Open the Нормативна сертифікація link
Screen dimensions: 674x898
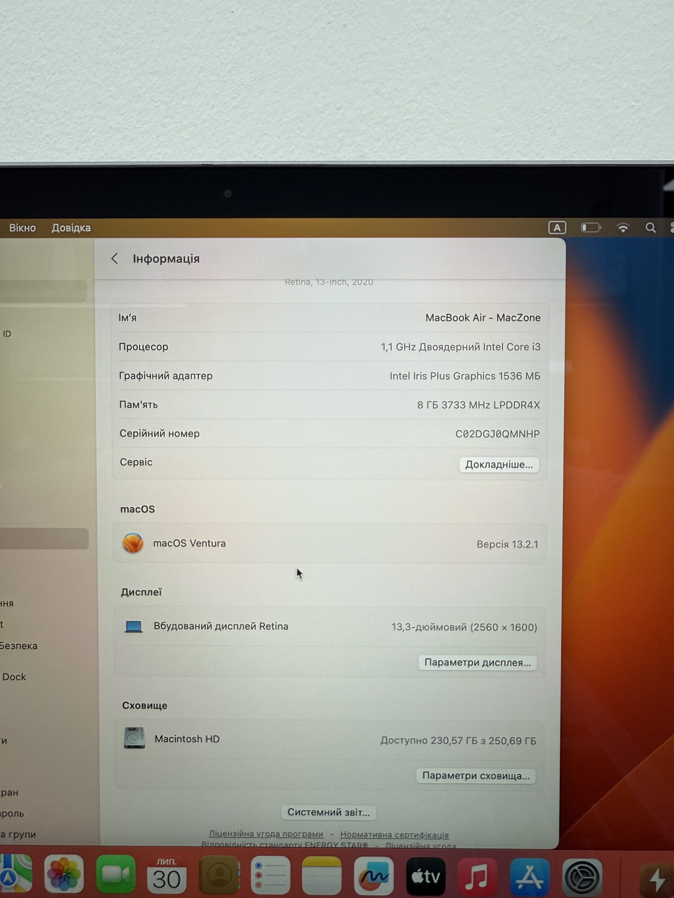[395, 835]
